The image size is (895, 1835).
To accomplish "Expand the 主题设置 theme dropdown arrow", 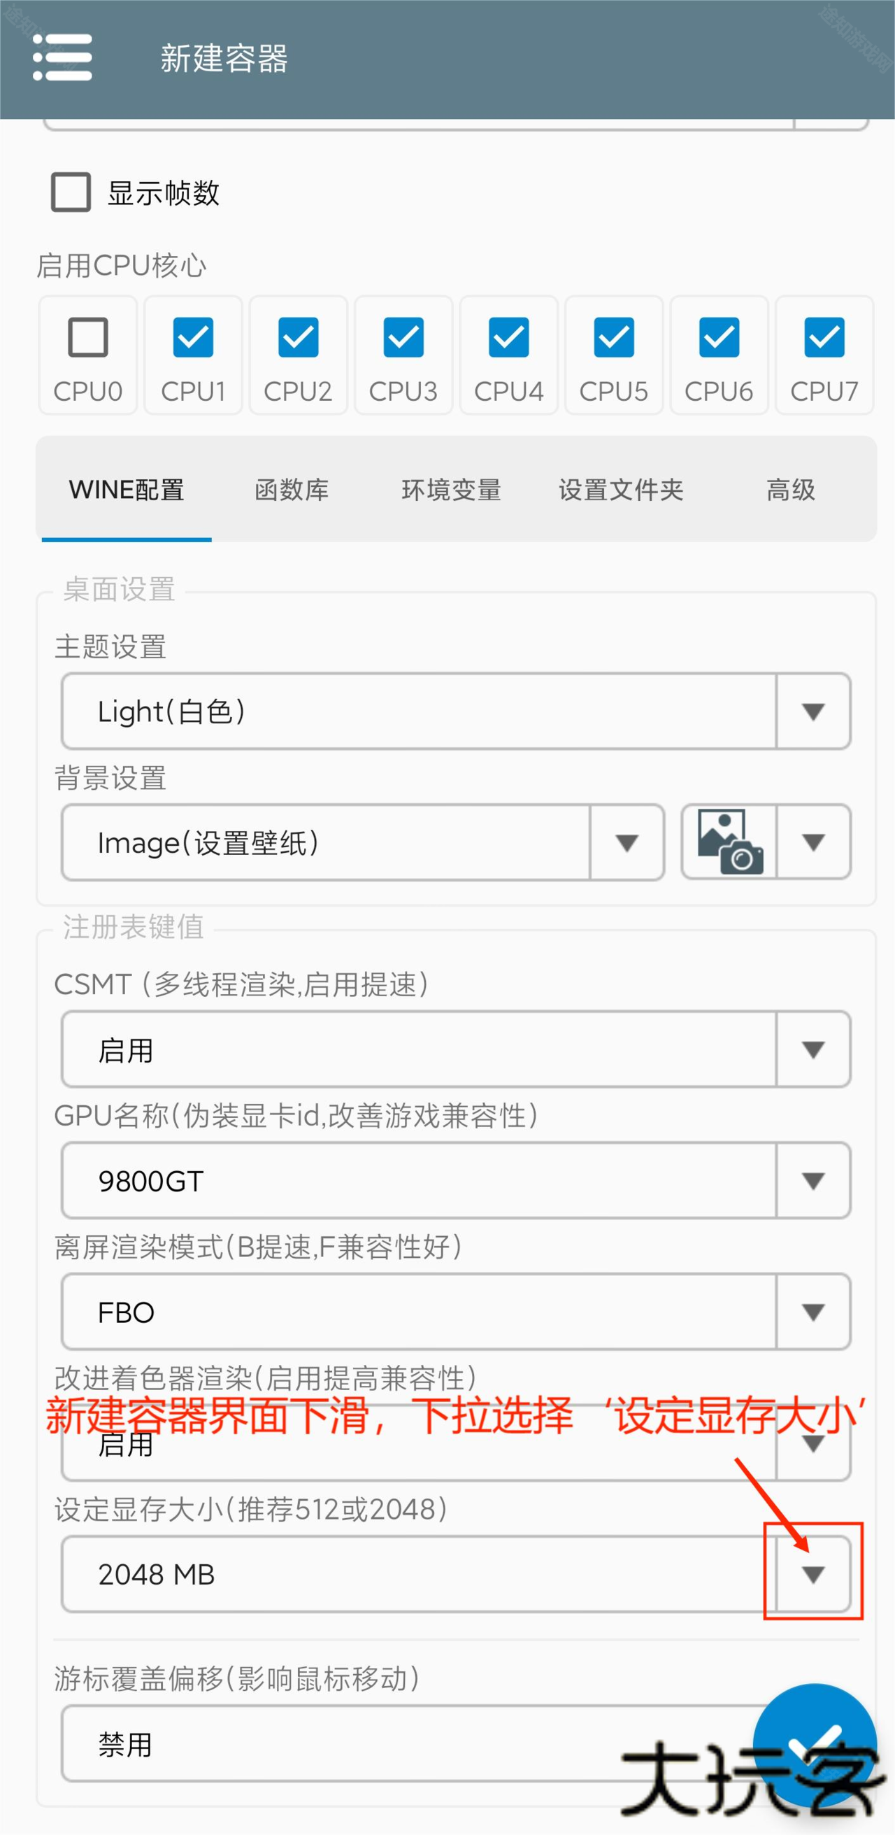I will coord(813,711).
